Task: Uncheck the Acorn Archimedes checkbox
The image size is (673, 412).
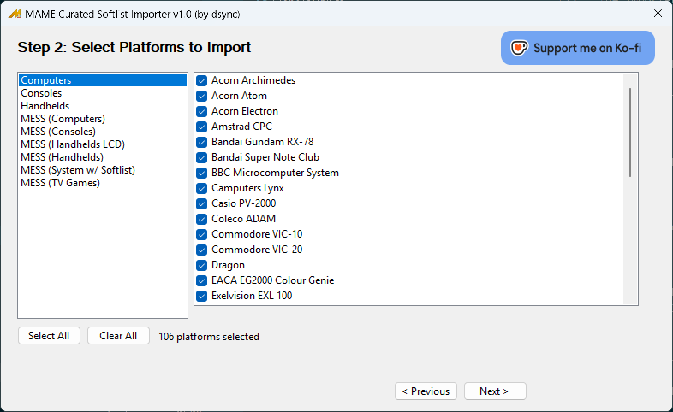Action: click(x=202, y=81)
